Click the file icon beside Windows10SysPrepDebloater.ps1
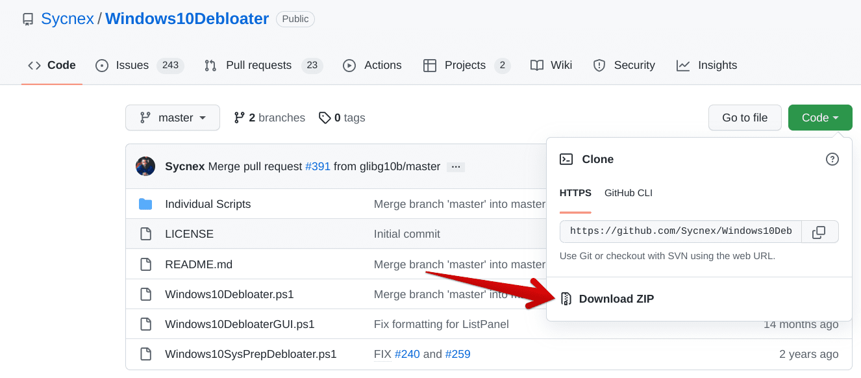The width and height of the screenshot is (861, 378). (x=145, y=355)
